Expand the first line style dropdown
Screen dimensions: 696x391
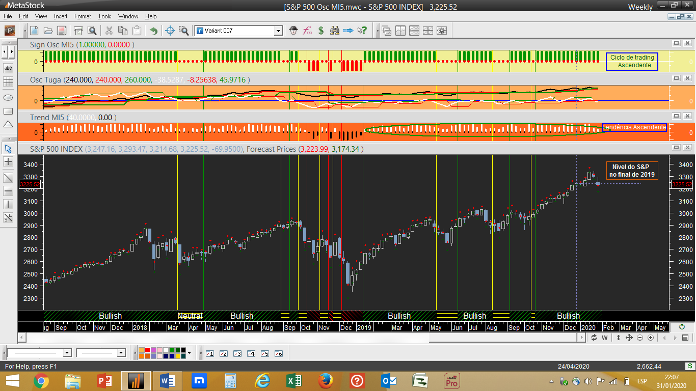(x=67, y=353)
